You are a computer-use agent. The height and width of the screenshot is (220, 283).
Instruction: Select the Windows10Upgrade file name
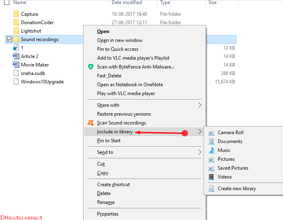(42, 82)
